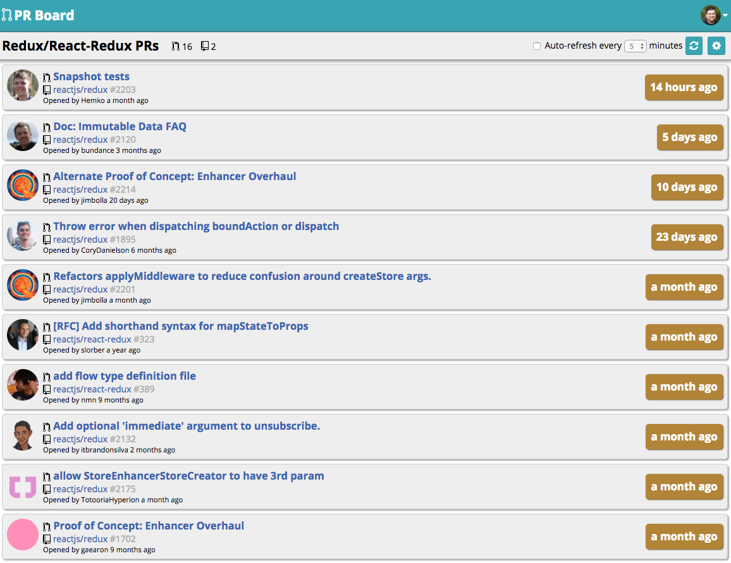Click 'Opened by slorber a year ago' text
This screenshot has height=563, width=731.
click(x=92, y=350)
